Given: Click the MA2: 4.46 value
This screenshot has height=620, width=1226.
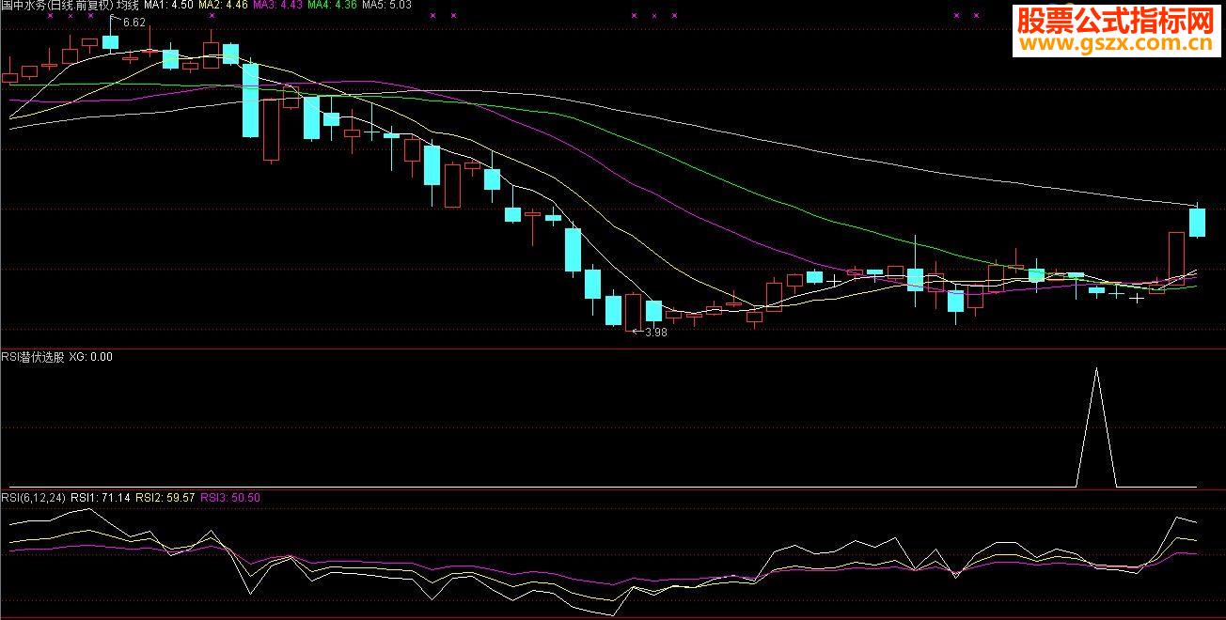Looking at the screenshot, I should coord(224,6).
